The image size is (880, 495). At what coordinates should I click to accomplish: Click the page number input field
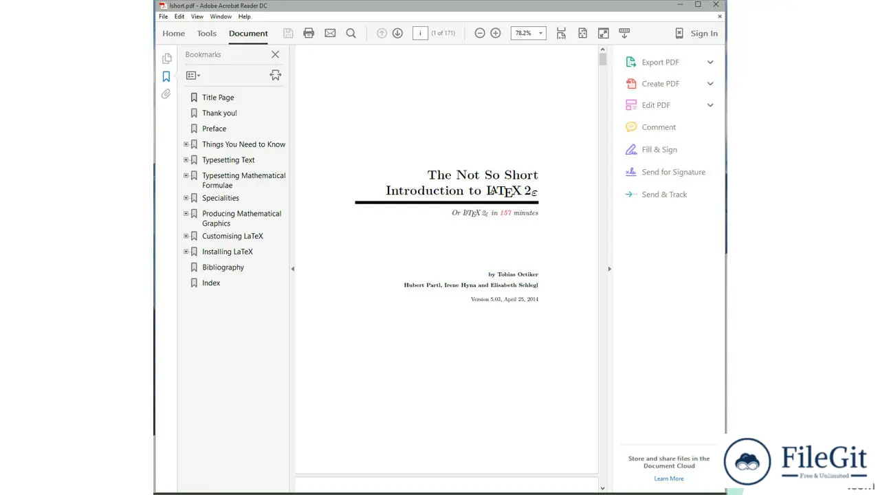pyautogui.click(x=420, y=33)
